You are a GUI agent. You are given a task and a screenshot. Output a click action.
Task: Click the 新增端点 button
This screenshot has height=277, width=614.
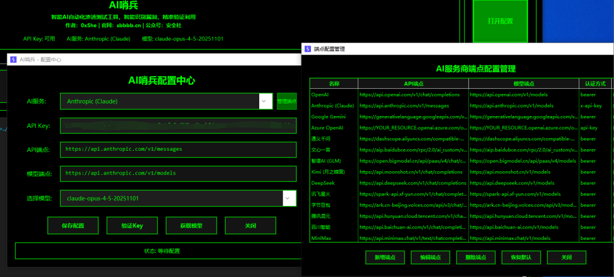pyautogui.click(x=385, y=258)
